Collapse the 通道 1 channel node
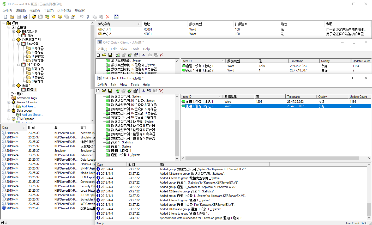Image resolution: width=372 pixels, height=225 pixels. pos(14,86)
